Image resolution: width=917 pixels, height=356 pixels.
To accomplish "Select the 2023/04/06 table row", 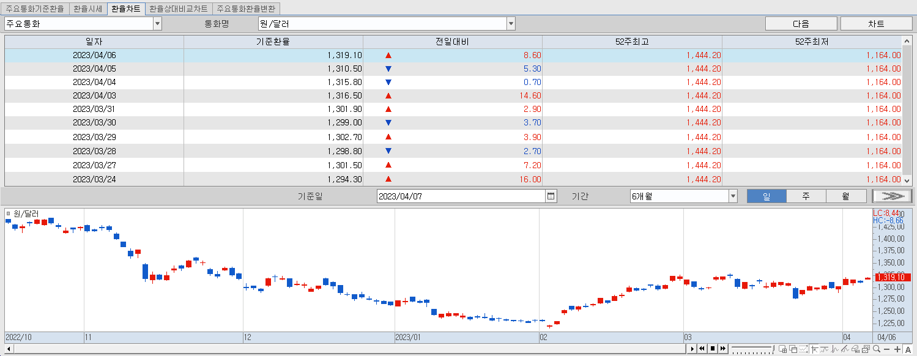I will click(453, 55).
